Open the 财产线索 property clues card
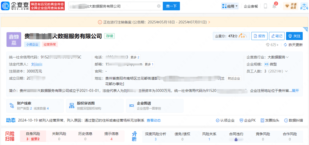This screenshot has width=309, height=145. tap(35, 106)
